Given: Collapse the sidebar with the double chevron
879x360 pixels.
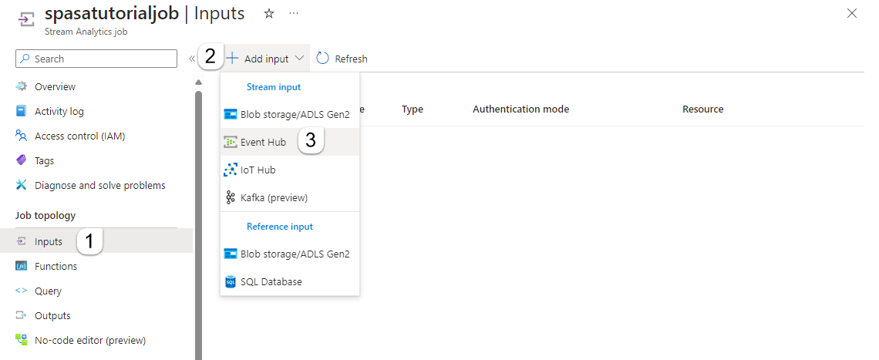Looking at the screenshot, I should 192,59.
